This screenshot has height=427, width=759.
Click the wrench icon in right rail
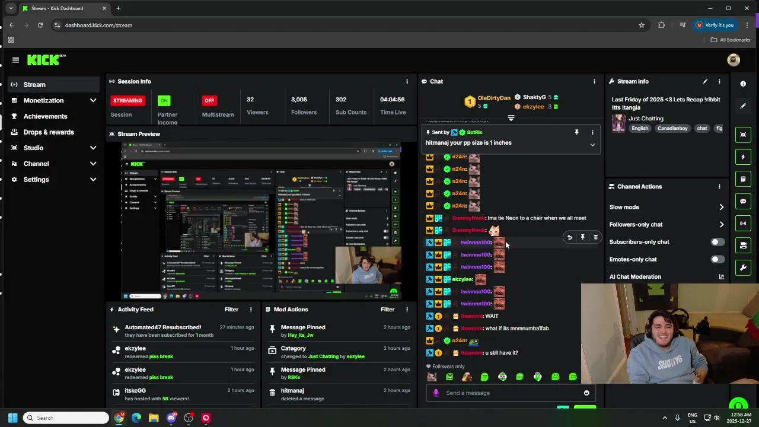point(743,267)
